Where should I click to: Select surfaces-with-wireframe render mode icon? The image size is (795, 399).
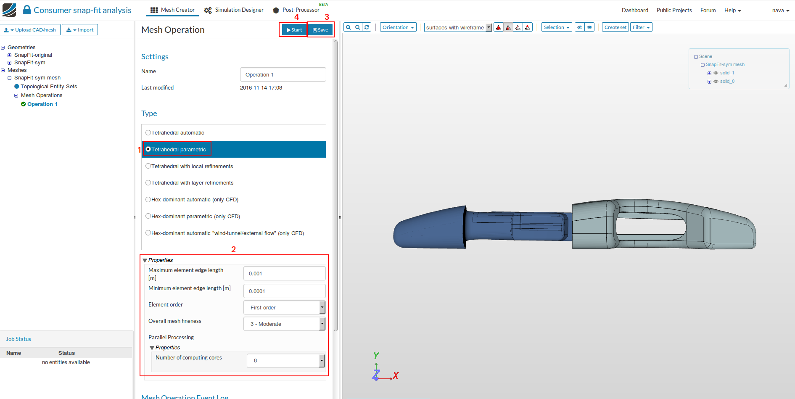508,27
